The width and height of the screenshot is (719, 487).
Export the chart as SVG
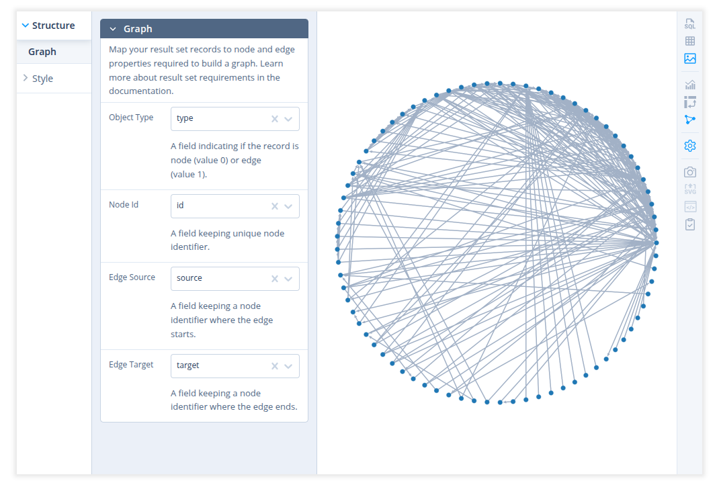(689, 189)
